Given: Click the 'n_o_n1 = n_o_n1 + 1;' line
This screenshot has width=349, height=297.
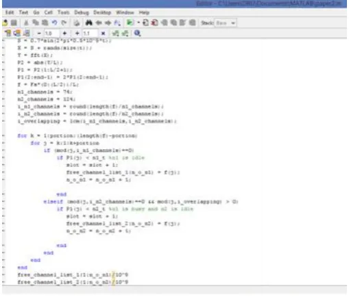Looking at the screenshot, I should 99,179.
